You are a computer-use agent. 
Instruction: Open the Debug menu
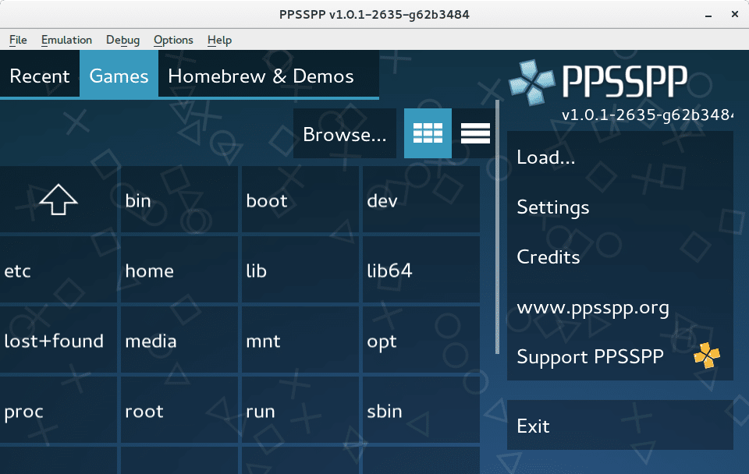(x=122, y=40)
